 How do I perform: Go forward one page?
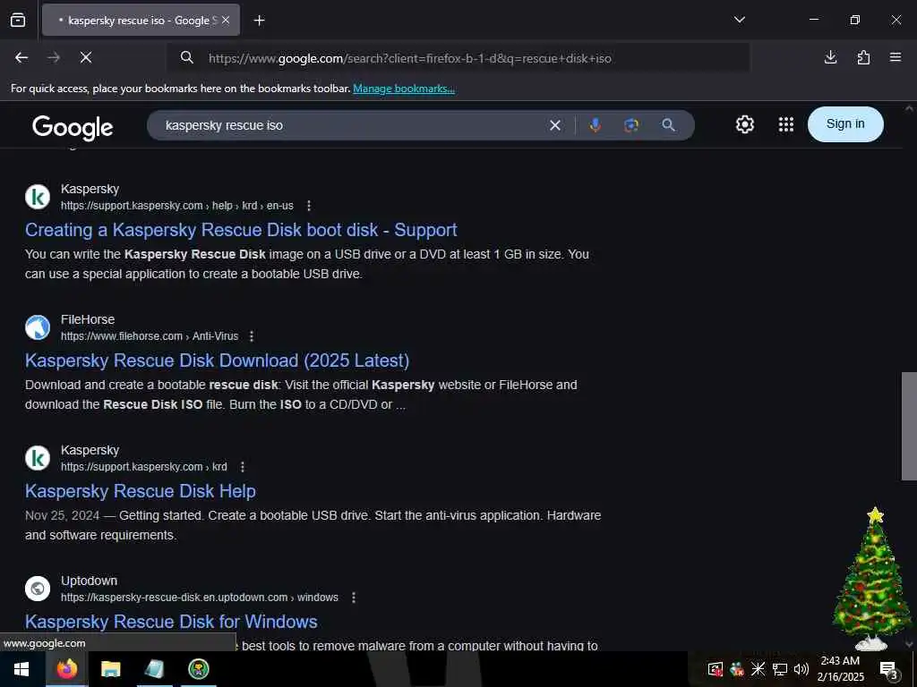coord(54,57)
